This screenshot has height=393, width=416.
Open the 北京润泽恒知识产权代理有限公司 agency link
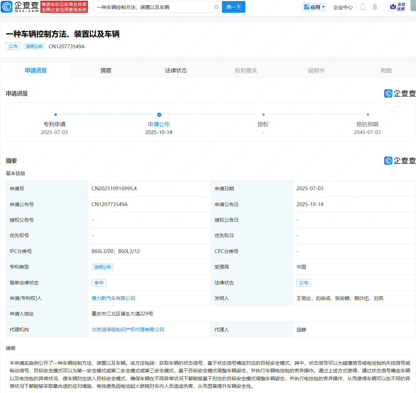pos(128,330)
